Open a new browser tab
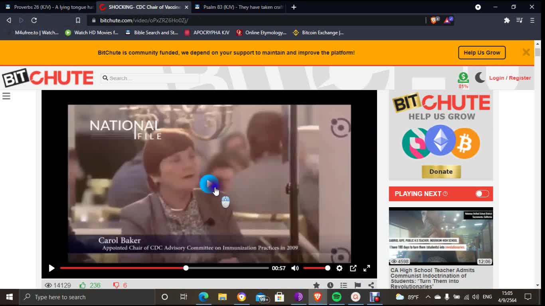The height and width of the screenshot is (306, 545). tap(294, 7)
